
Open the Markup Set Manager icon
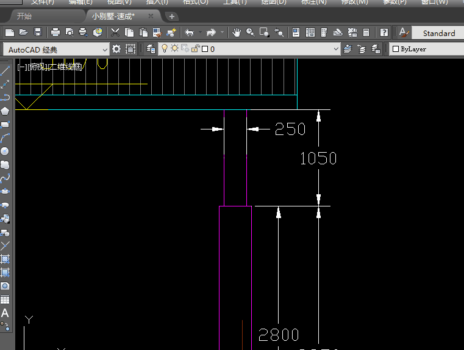click(352, 32)
